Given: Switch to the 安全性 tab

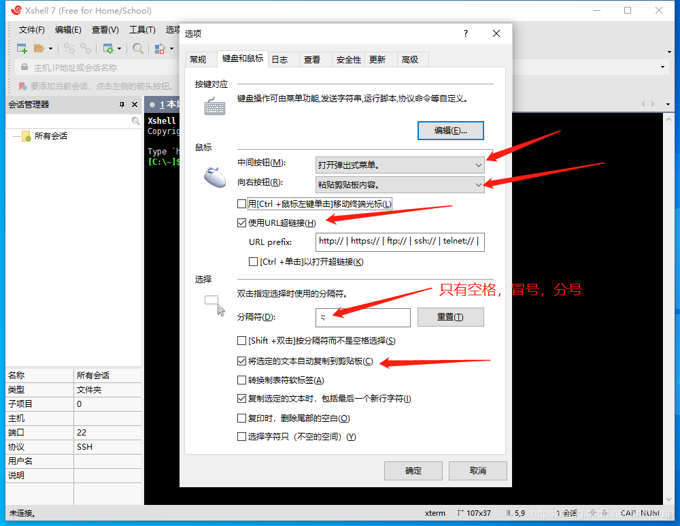Looking at the screenshot, I should point(348,59).
